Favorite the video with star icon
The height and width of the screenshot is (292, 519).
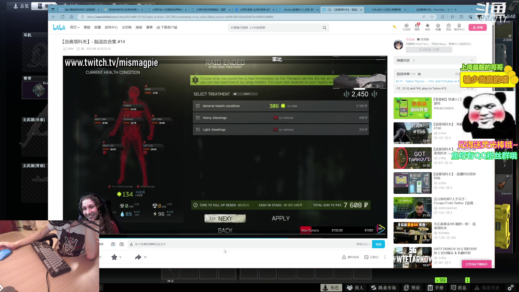114,257
